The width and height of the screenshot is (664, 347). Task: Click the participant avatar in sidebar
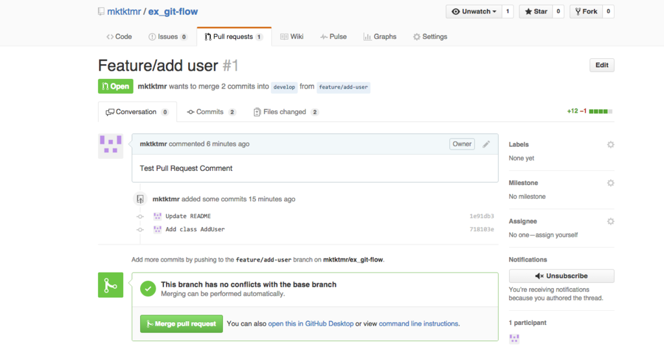click(514, 339)
